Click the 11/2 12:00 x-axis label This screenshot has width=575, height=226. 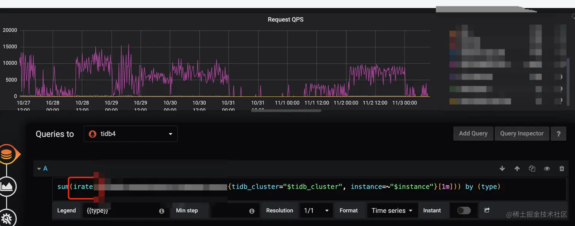(375, 103)
